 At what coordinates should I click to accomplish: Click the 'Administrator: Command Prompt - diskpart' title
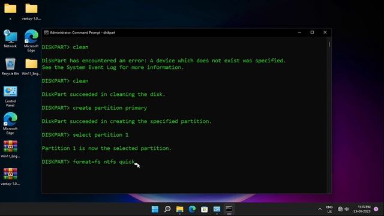83,32
